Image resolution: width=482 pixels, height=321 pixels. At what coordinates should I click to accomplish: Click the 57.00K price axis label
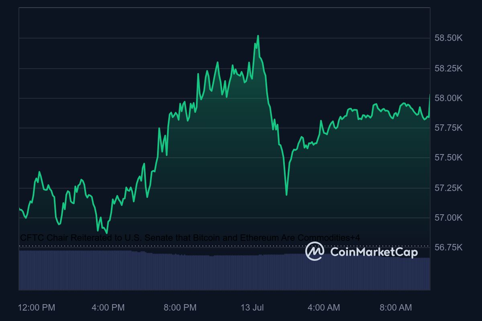coord(448,217)
